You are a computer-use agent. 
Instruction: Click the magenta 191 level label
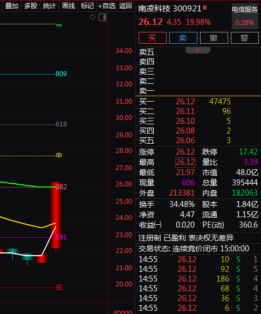[x=61, y=237]
